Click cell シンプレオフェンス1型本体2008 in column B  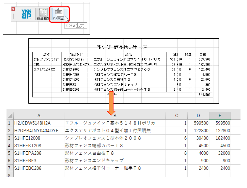point(115,138)
